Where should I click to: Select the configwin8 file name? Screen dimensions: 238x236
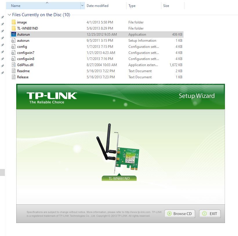tap(26, 59)
